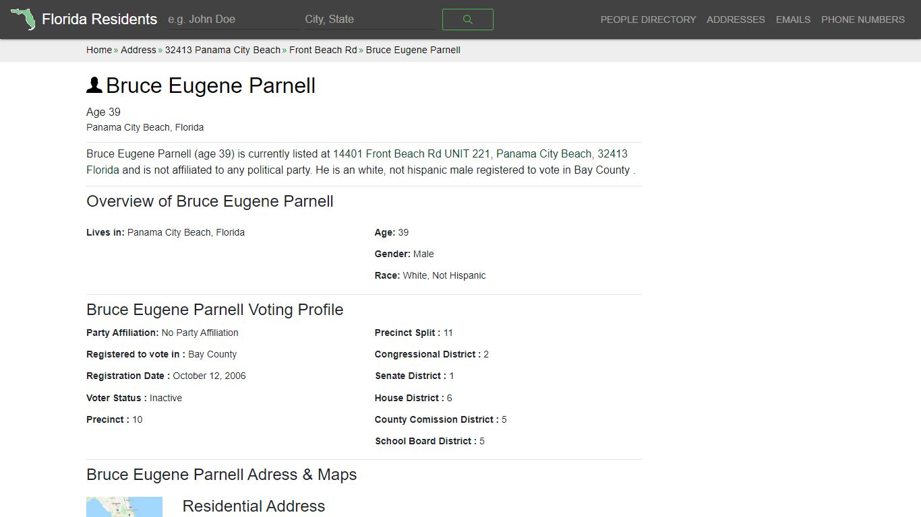Open the residential address map thumbnail

click(124, 507)
